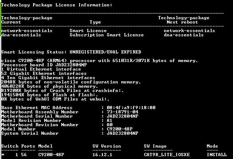233x159 pixels.
Task: Select mode value 'INSTALL'
Action: point(217,155)
